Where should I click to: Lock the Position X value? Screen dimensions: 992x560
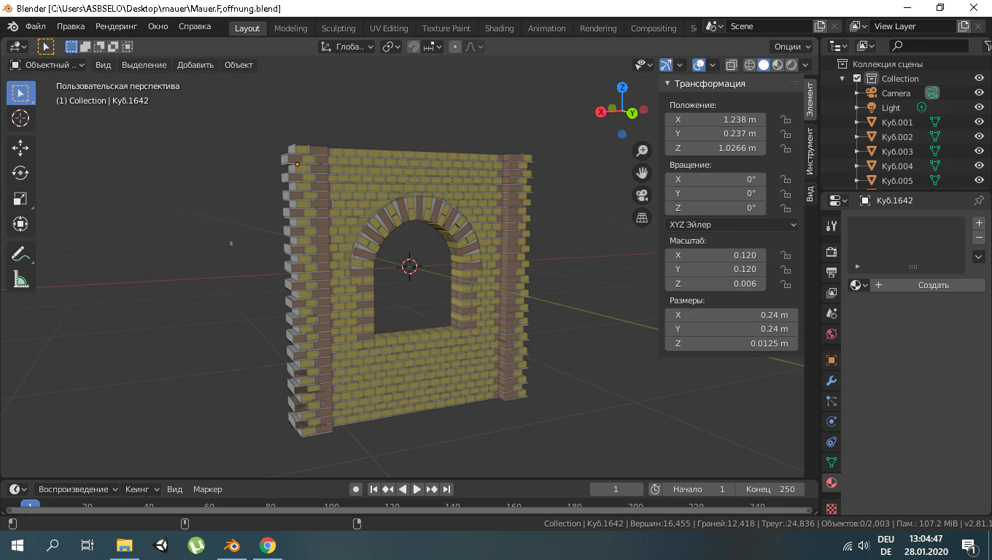click(x=786, y=120)
